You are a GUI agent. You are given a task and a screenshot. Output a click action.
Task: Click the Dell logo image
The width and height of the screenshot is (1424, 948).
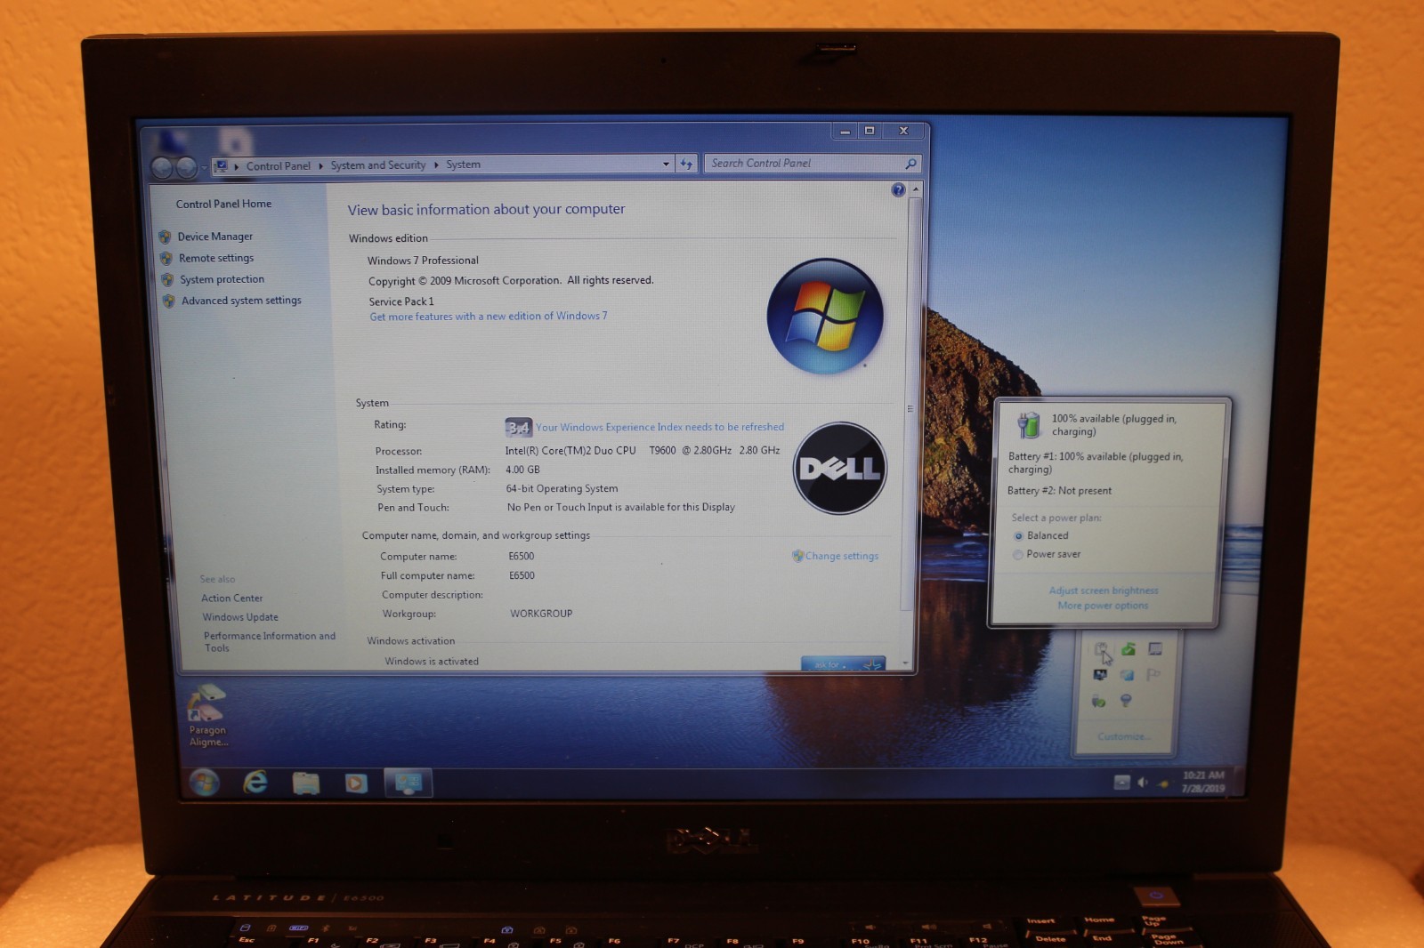coord(840,468)
